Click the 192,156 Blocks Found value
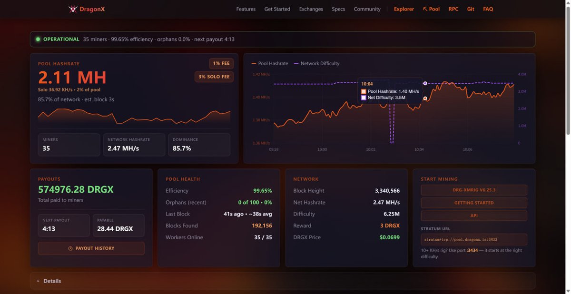Image resolution: width=571 pixels, height=294 pixels. point(262,225)
